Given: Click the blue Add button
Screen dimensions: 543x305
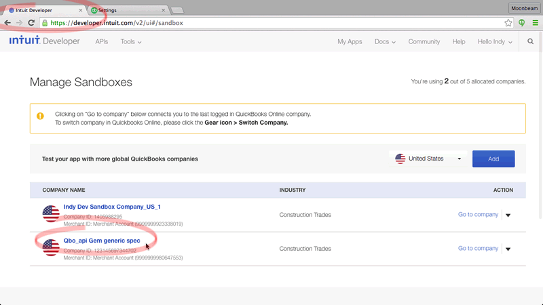Looking at the screenshot, I should pos(493,159).
